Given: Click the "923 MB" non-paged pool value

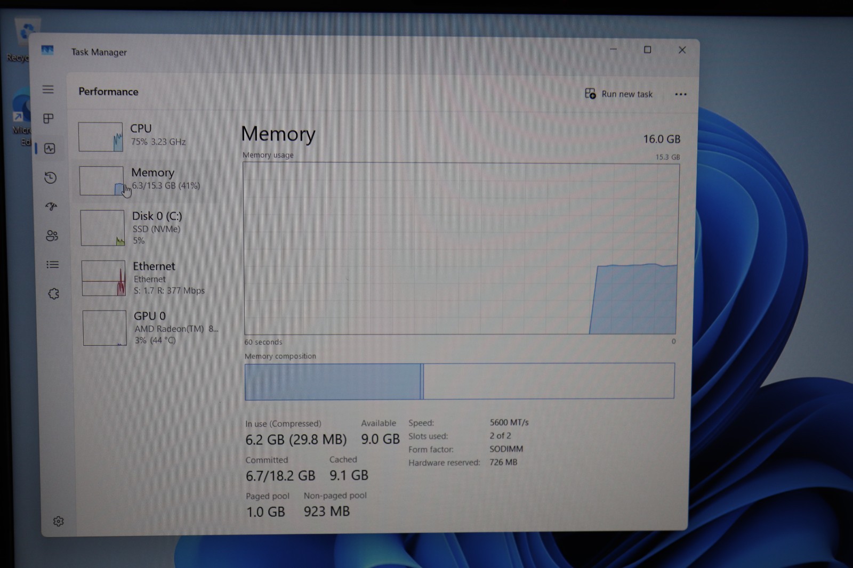Looking at the screenshot, I should point(327,512).
